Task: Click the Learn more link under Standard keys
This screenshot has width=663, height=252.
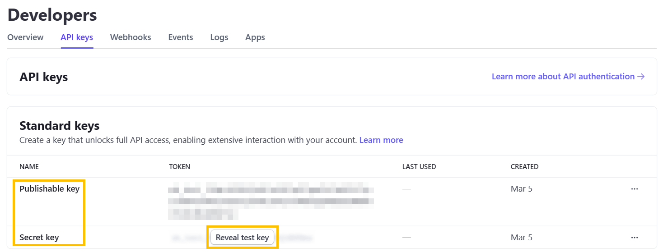Action: tap(381, 140)
